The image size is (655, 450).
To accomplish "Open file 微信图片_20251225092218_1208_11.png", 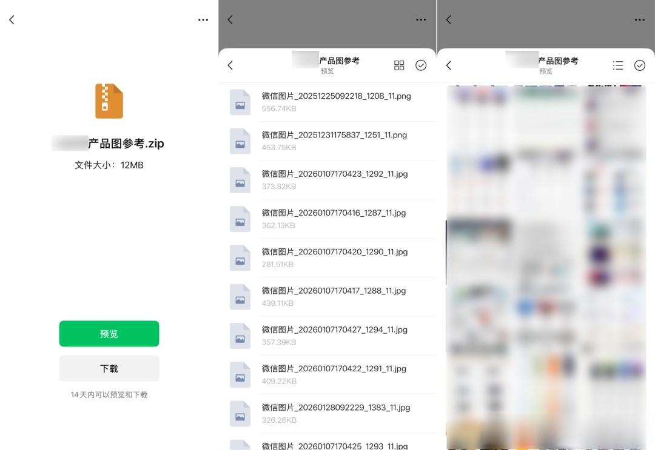I will pyautogui.click(x=327, y=102).
